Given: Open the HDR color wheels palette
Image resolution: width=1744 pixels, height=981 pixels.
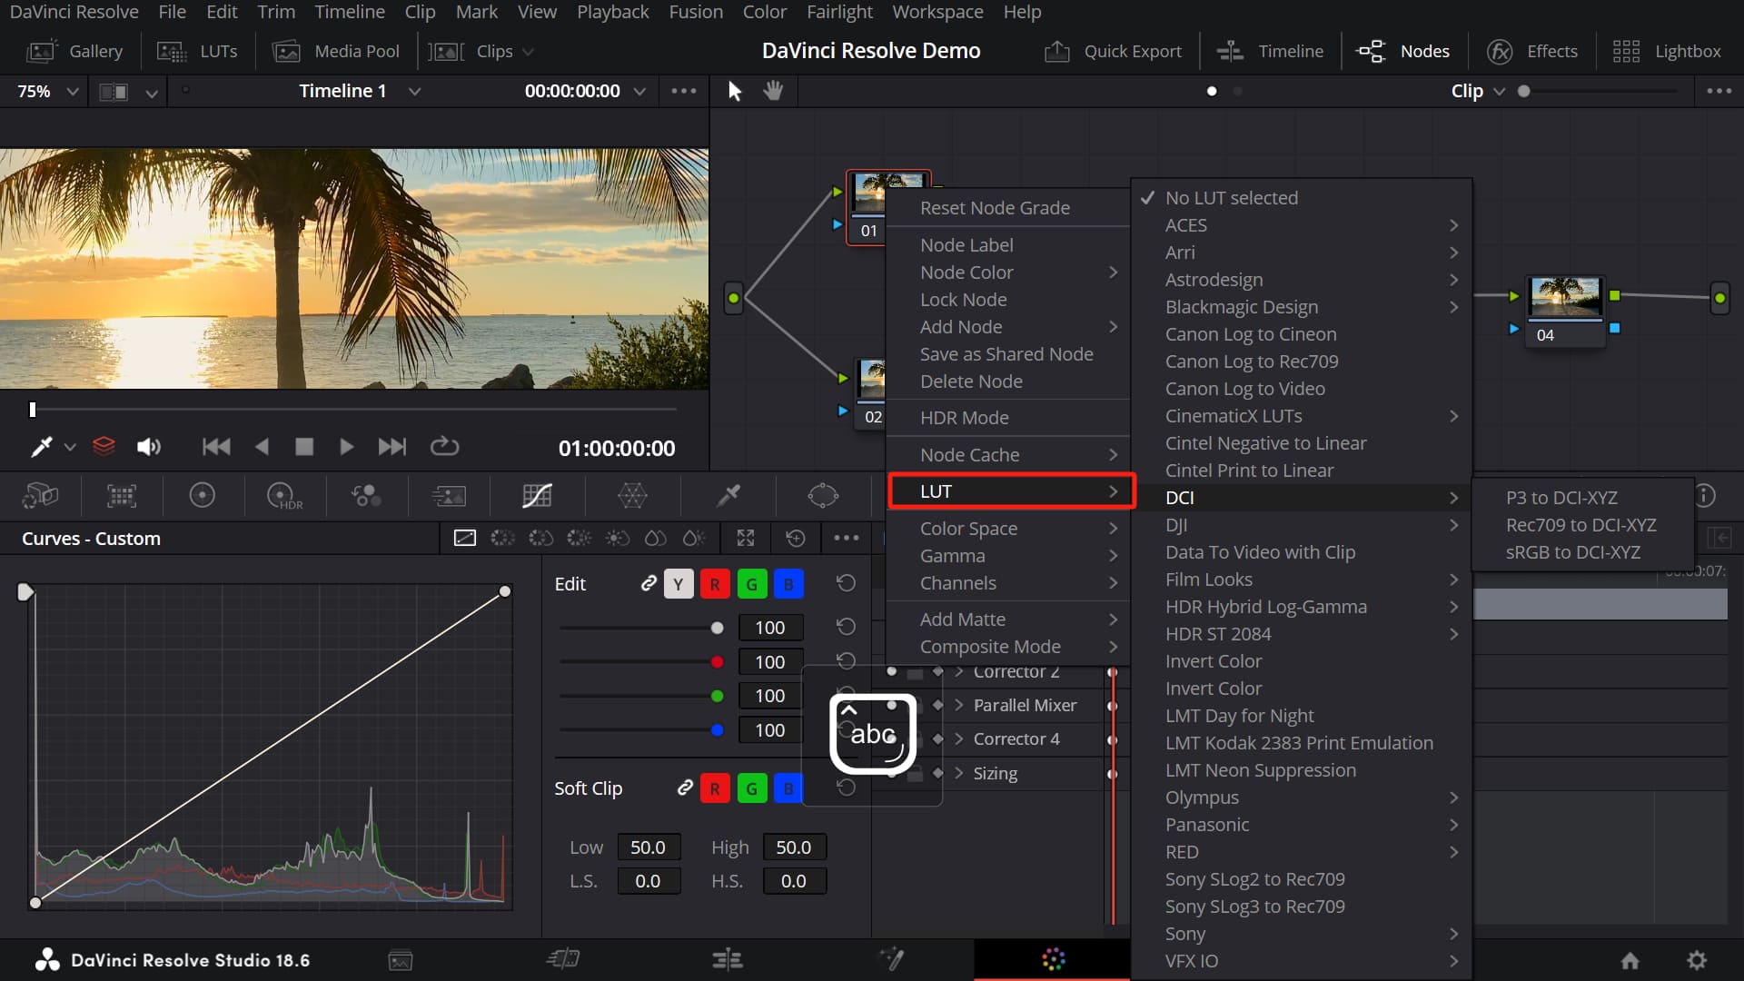Looking at the screenshot, I should [x=284, y=496].
